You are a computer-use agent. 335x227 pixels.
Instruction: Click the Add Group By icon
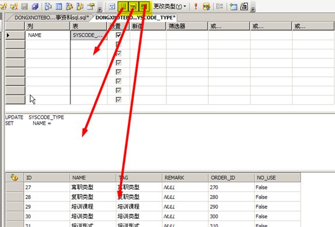[x=220, y=6]
